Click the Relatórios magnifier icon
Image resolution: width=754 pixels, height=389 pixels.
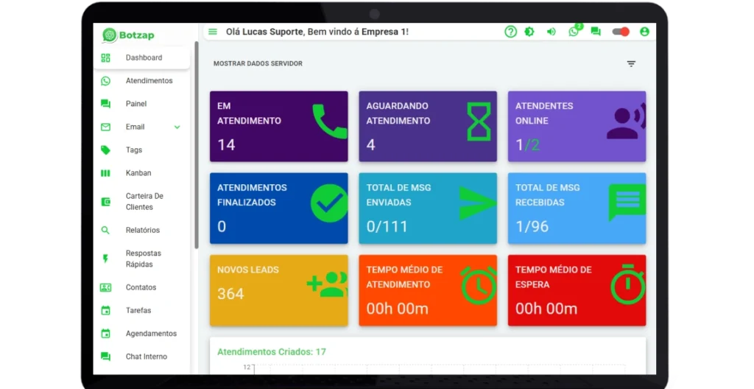click(106, 231)
